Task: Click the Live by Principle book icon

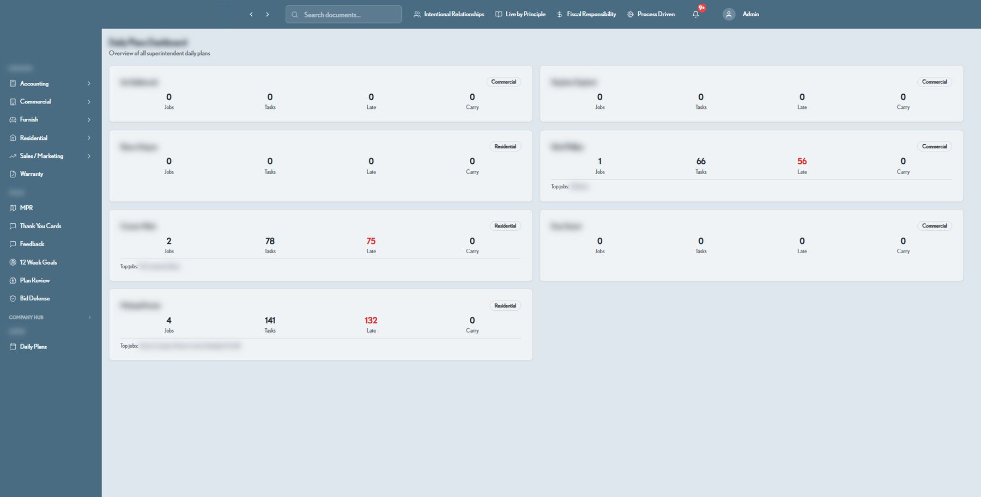Action: coord(499,14)
